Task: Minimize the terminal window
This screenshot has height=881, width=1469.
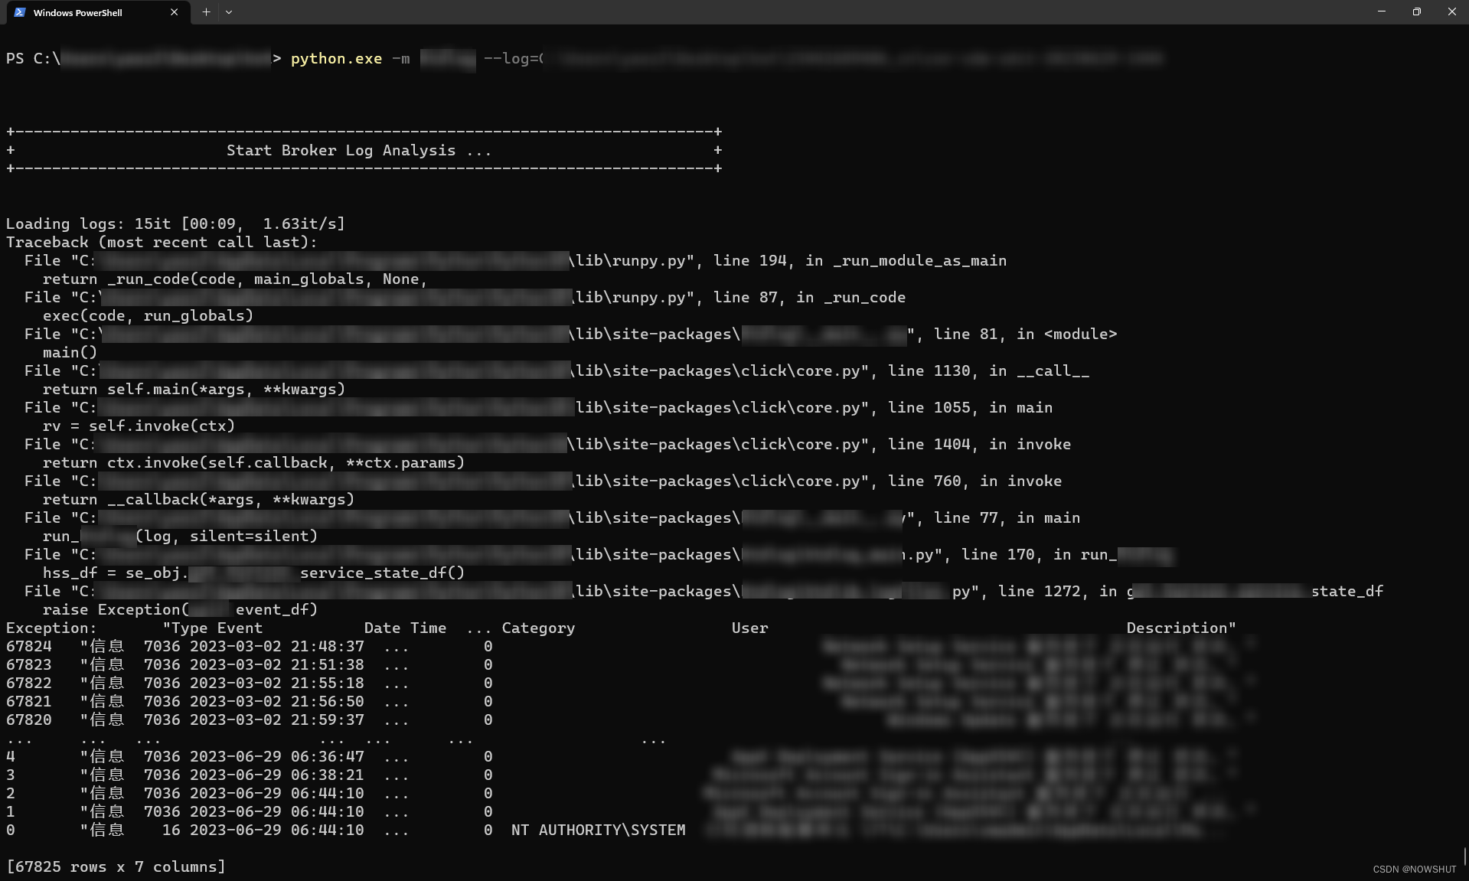Action: [x=1382, y=11]
